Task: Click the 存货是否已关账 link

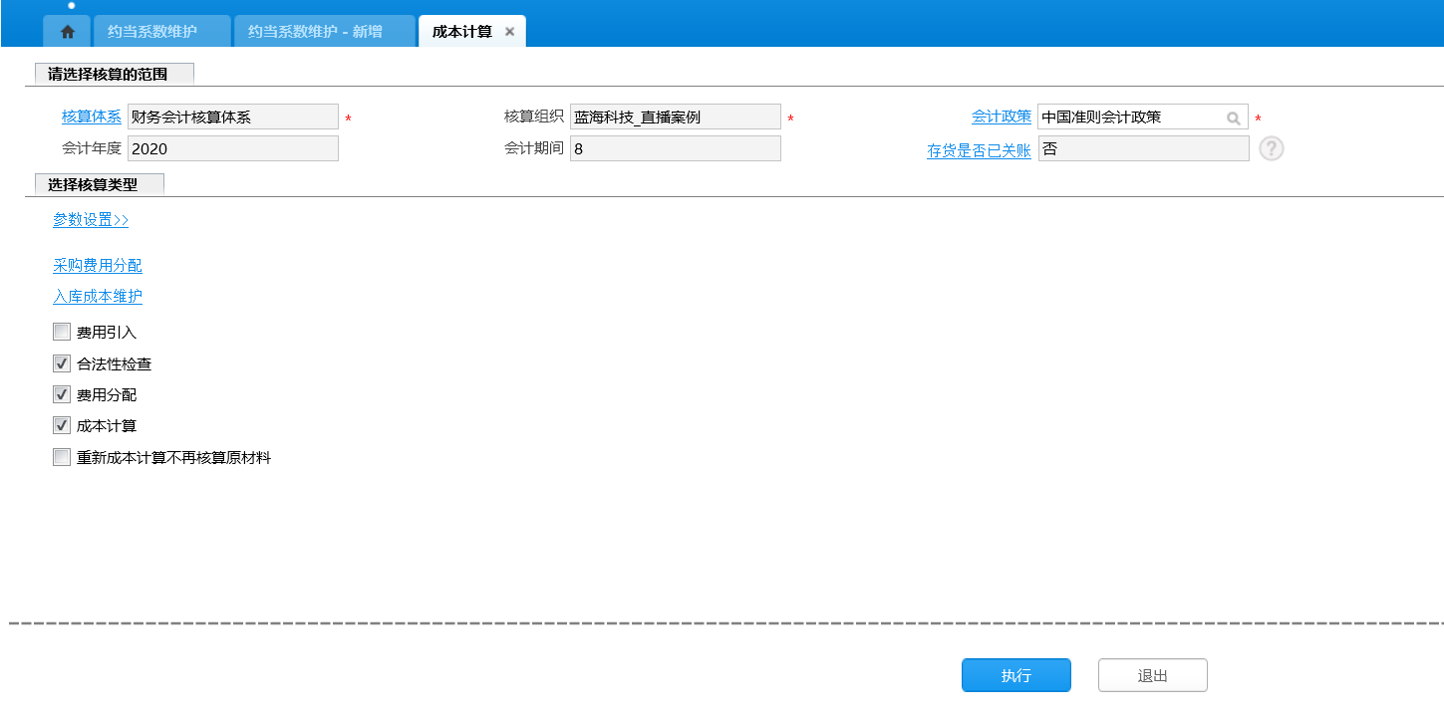Action: (979, 151)
